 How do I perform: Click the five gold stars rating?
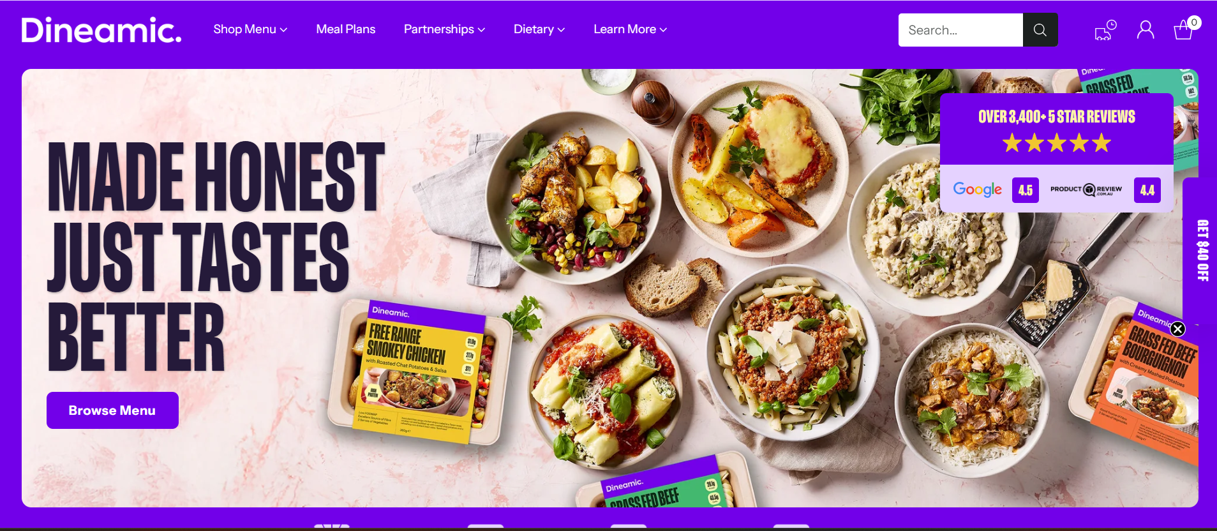pyautogui.click(x=1057, y=142)
